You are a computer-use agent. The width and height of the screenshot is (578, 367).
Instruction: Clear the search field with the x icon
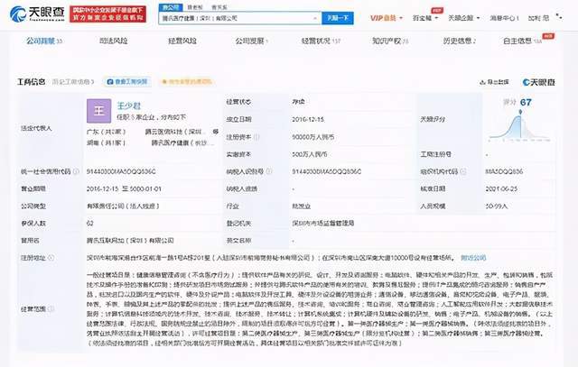315,18
